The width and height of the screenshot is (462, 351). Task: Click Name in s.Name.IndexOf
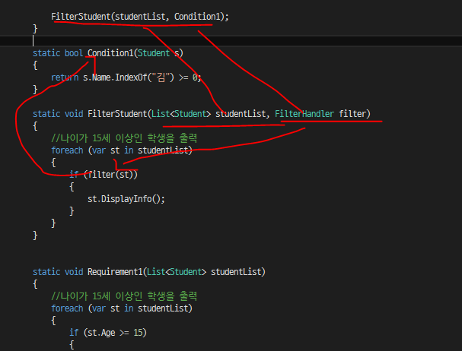coord(101,77)
